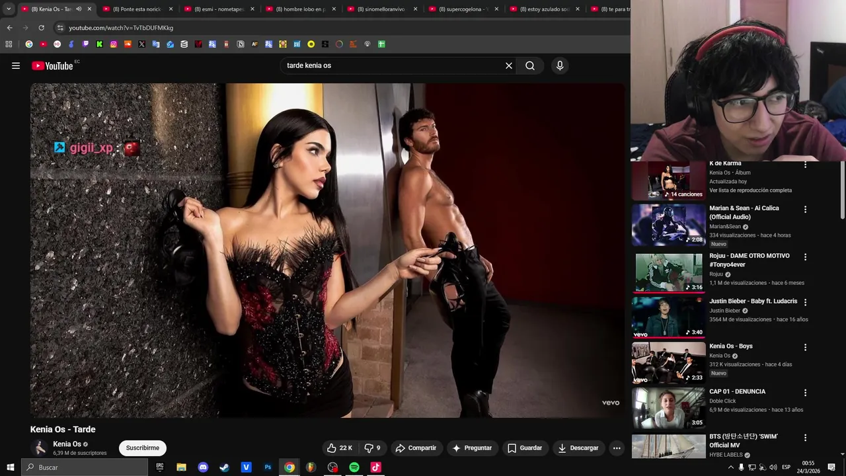This screenshot has height=476, width=846.
Task: Open the Twitch bookmark
Action: click(85, 44)
